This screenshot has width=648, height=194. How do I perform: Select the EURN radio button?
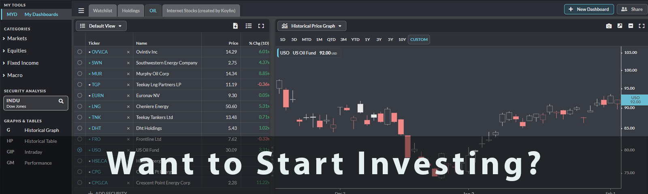click(80, 95)
